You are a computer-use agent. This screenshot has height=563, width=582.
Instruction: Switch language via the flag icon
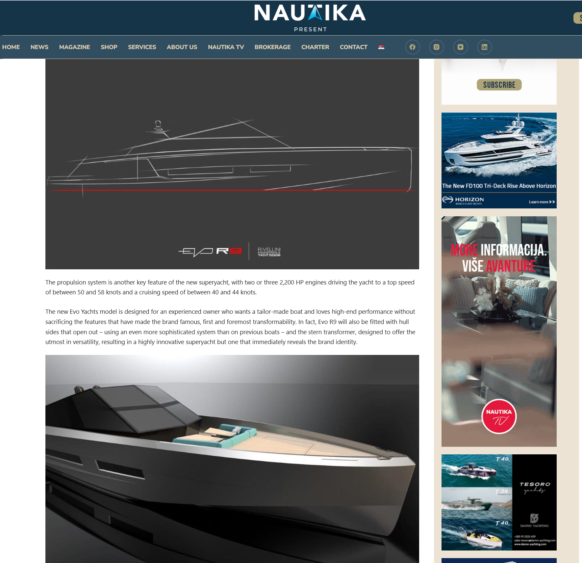click(381, 47)
